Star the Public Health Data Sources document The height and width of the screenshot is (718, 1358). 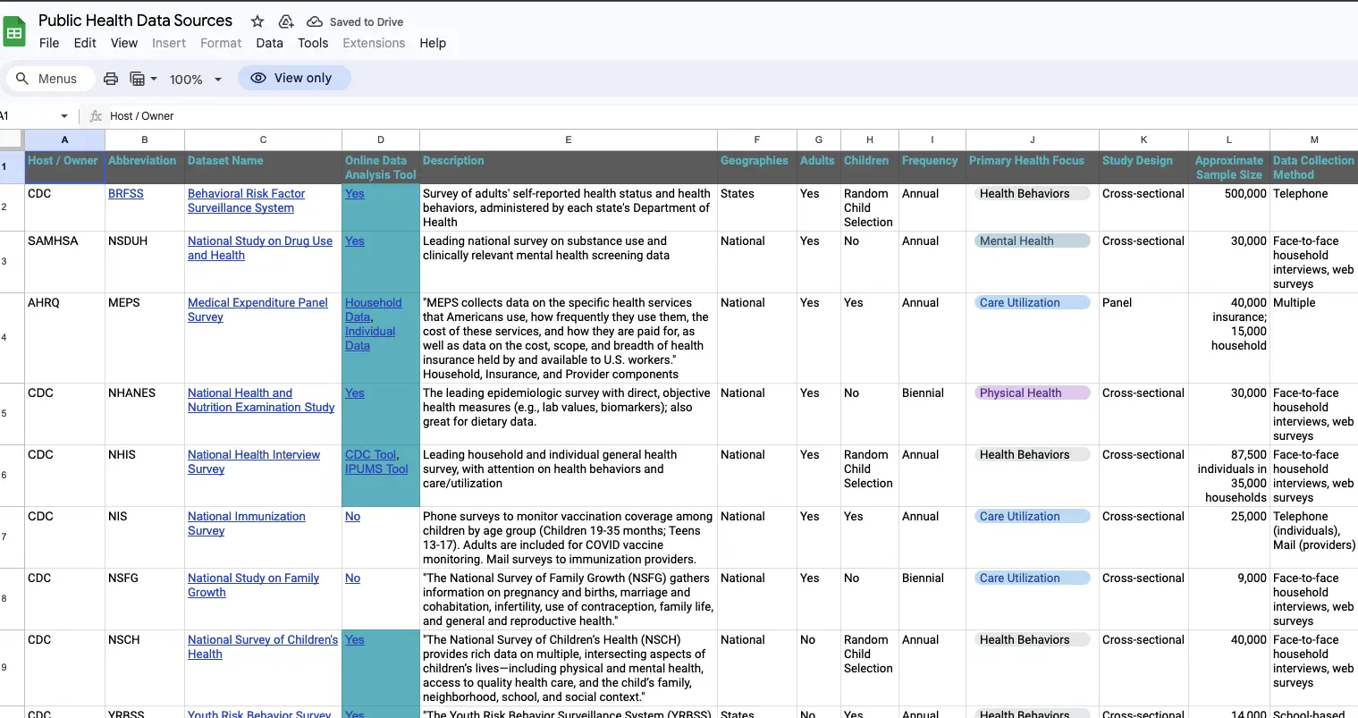pos(257,21)
